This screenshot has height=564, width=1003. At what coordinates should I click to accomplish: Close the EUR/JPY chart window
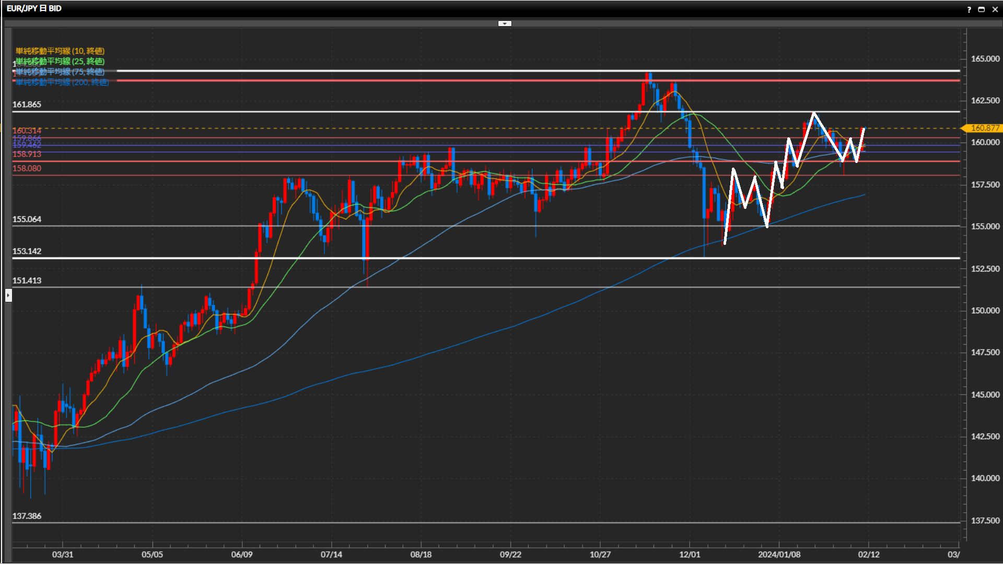[x=995, y=9]
